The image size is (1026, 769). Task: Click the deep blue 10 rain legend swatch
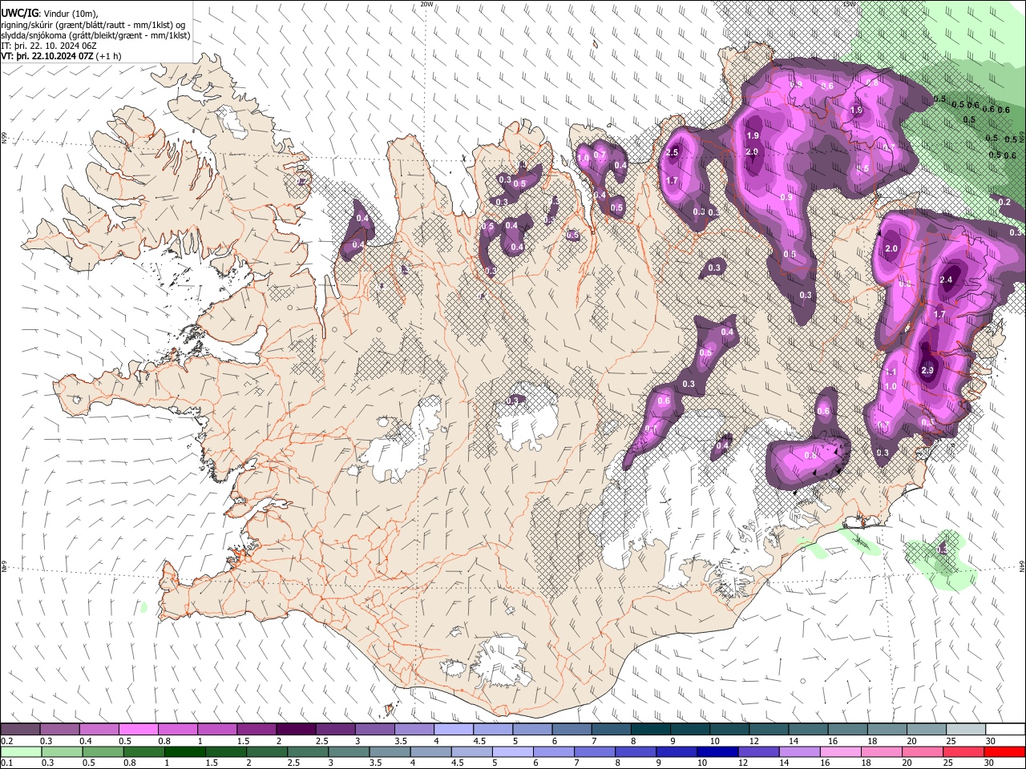[x=717, y=751]
